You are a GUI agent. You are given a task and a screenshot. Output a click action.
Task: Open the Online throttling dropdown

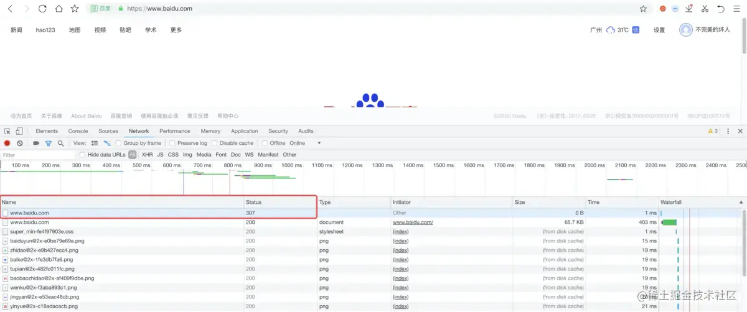pos(306,143)
